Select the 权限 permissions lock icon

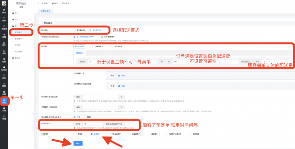(x=4, y=109)
